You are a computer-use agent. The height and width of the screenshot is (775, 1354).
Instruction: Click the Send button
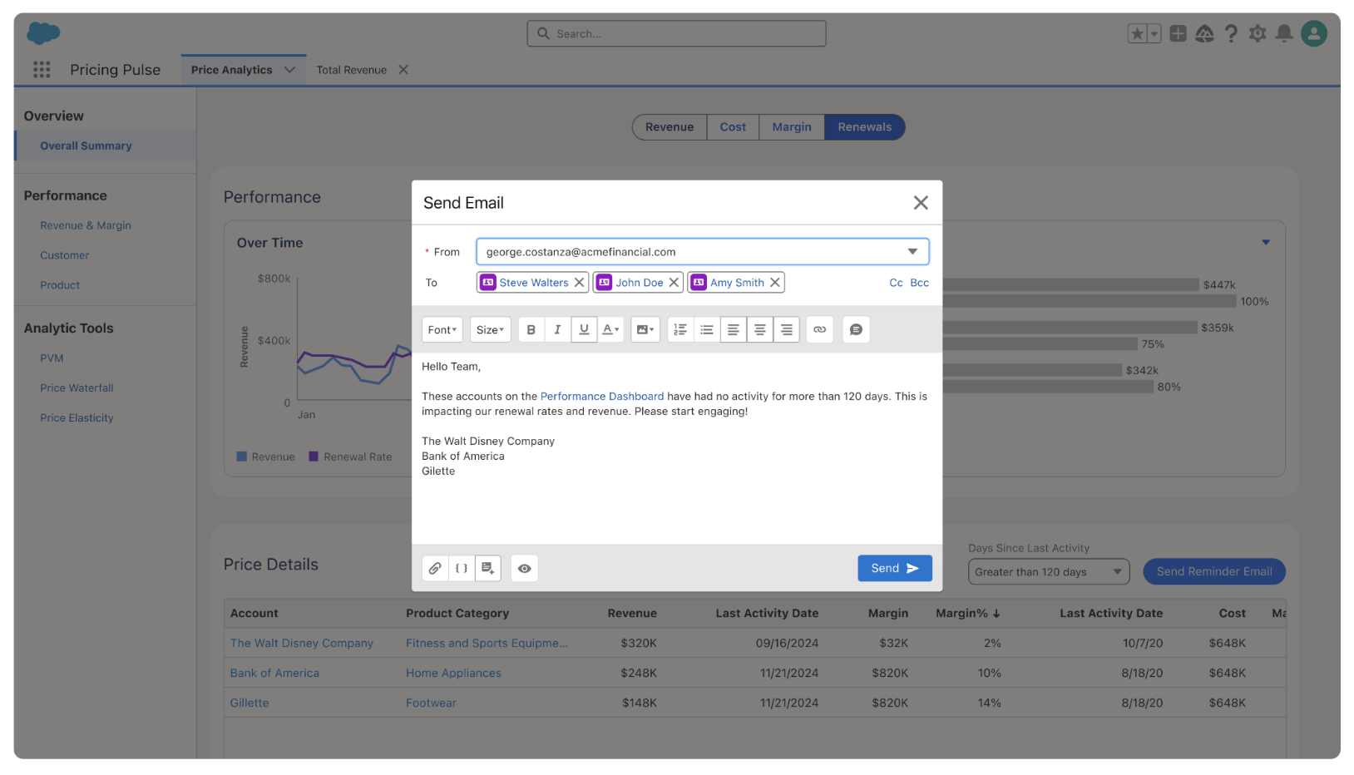(894, 569)
